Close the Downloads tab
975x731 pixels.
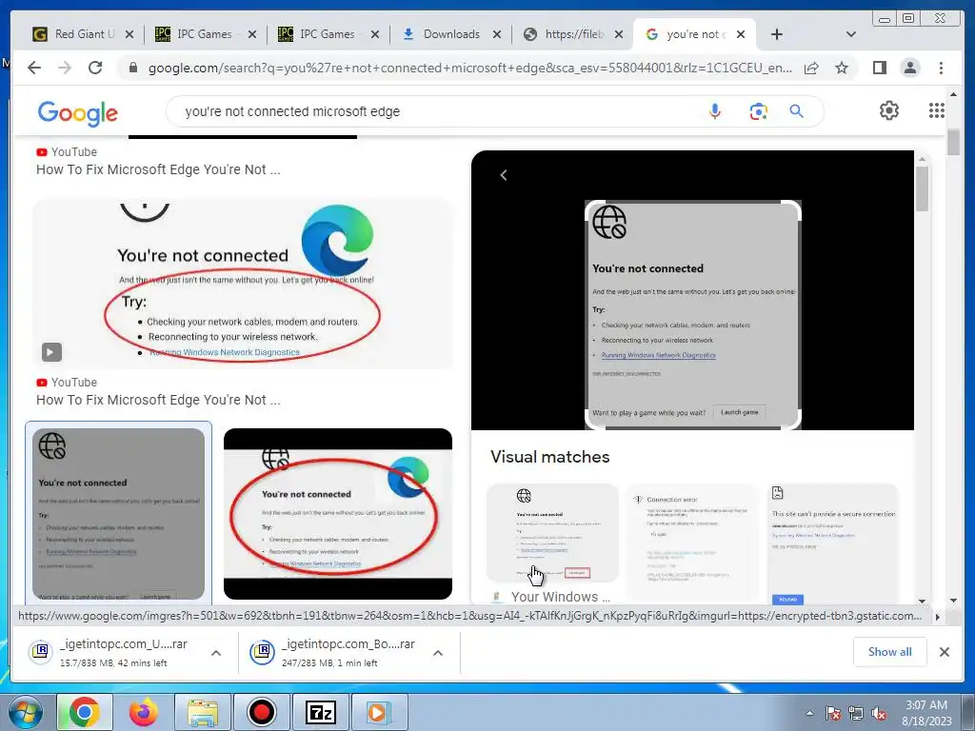tap(497, 35)
